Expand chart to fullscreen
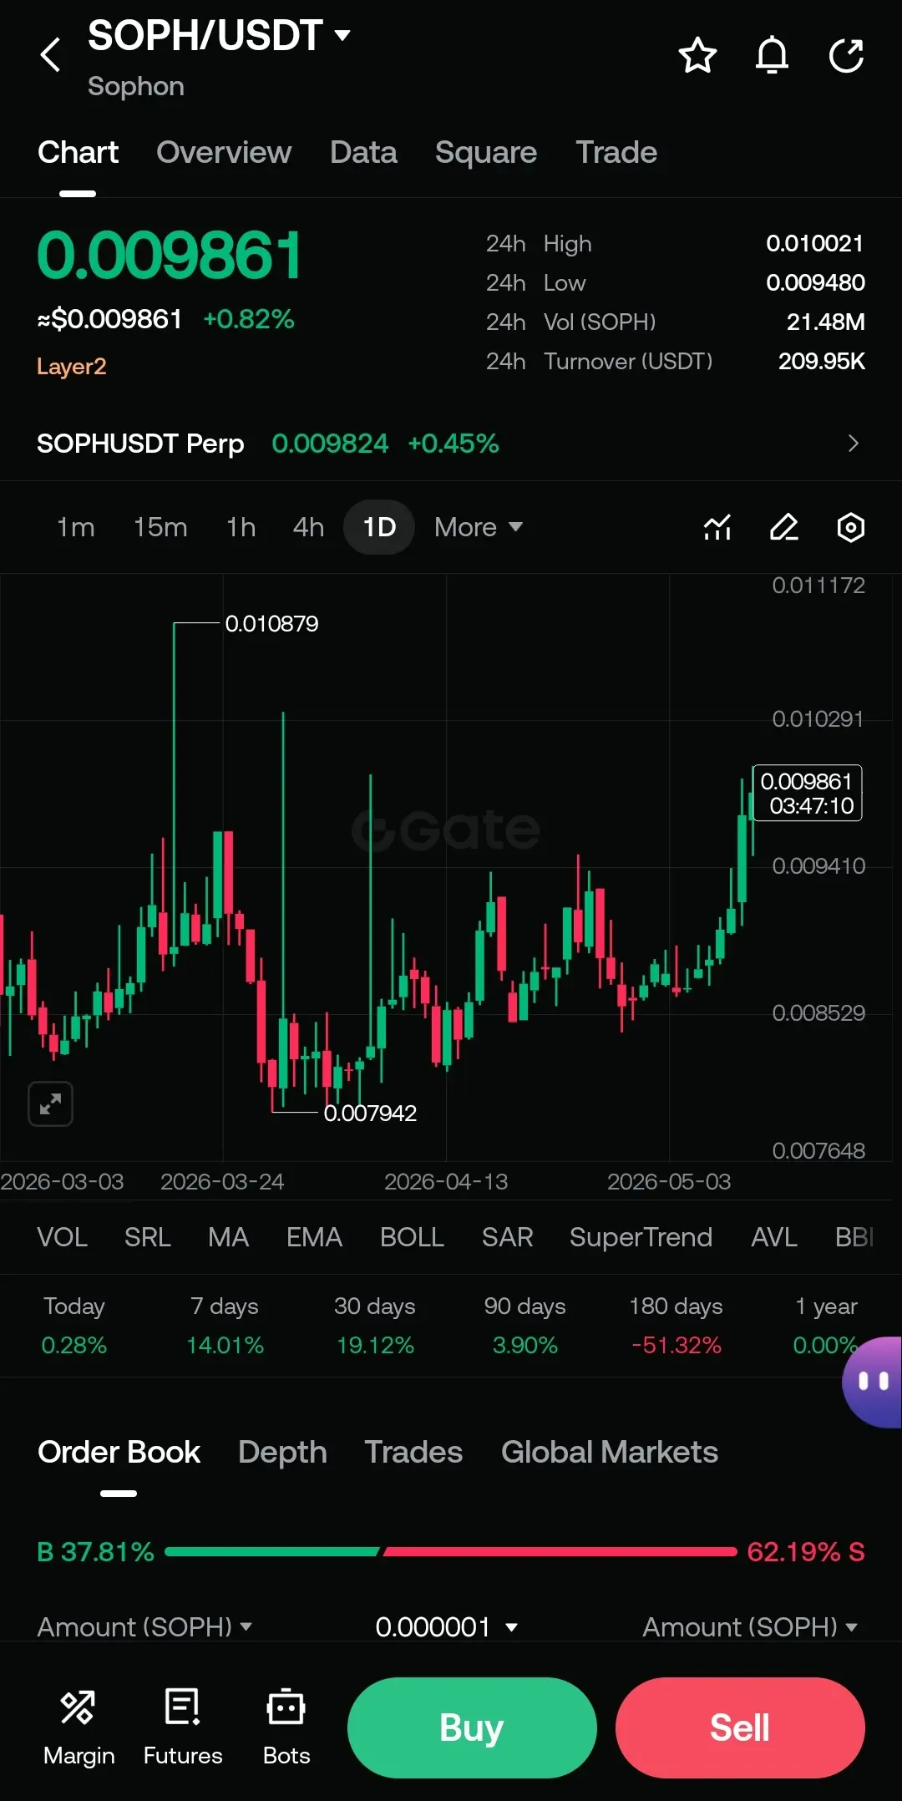Screen dimensions: 902x1801 tap(51, 1104)
